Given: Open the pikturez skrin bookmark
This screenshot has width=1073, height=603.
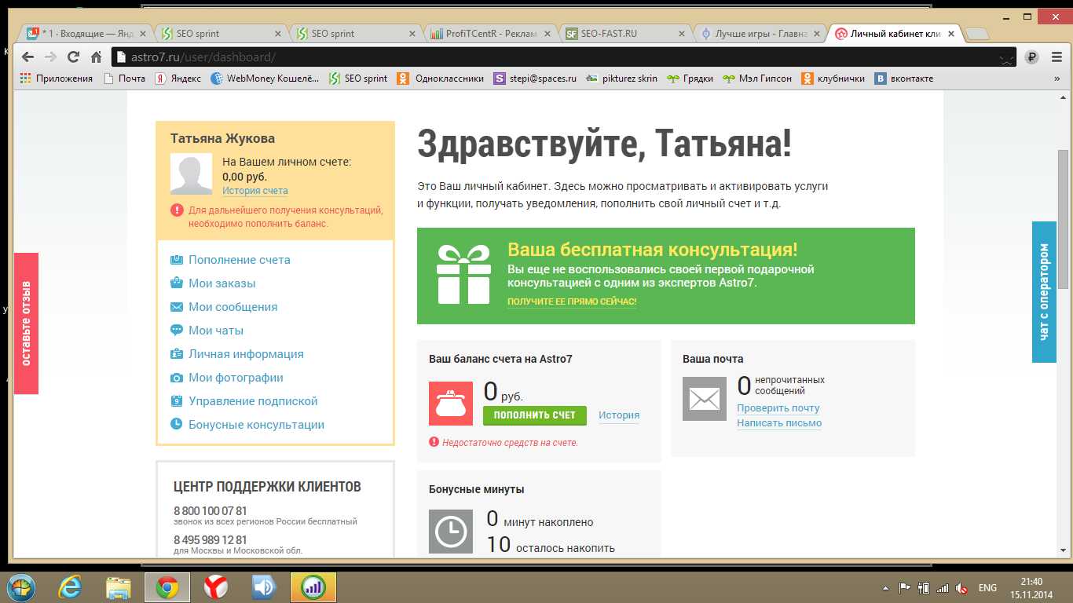Looking at the screenshot, I should pyautogui.click(x=622, y=79).
